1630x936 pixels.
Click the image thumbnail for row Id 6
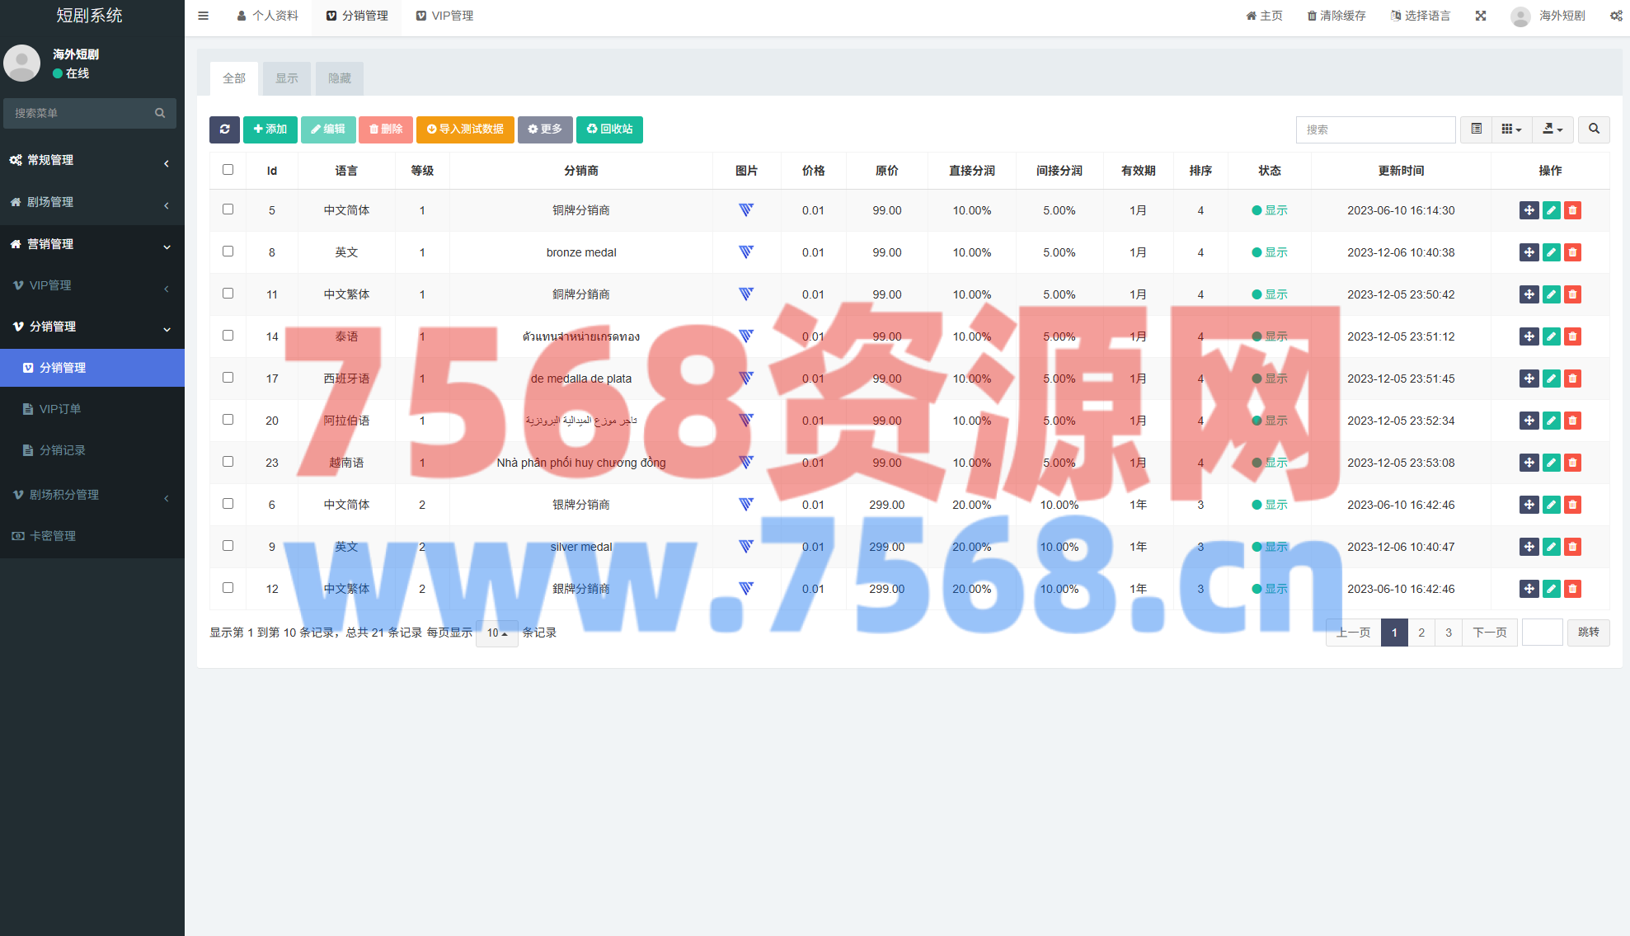[x=746, y=505]
